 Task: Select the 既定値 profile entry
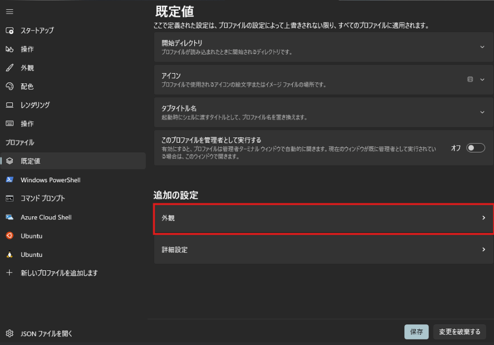tap(73, 161)
